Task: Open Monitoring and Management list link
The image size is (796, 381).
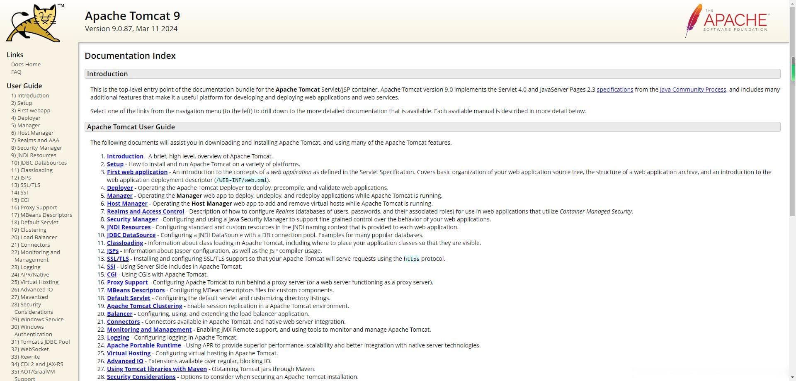Action: pos(149,330)
